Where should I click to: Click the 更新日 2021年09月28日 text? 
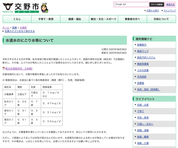pos(114,53)
